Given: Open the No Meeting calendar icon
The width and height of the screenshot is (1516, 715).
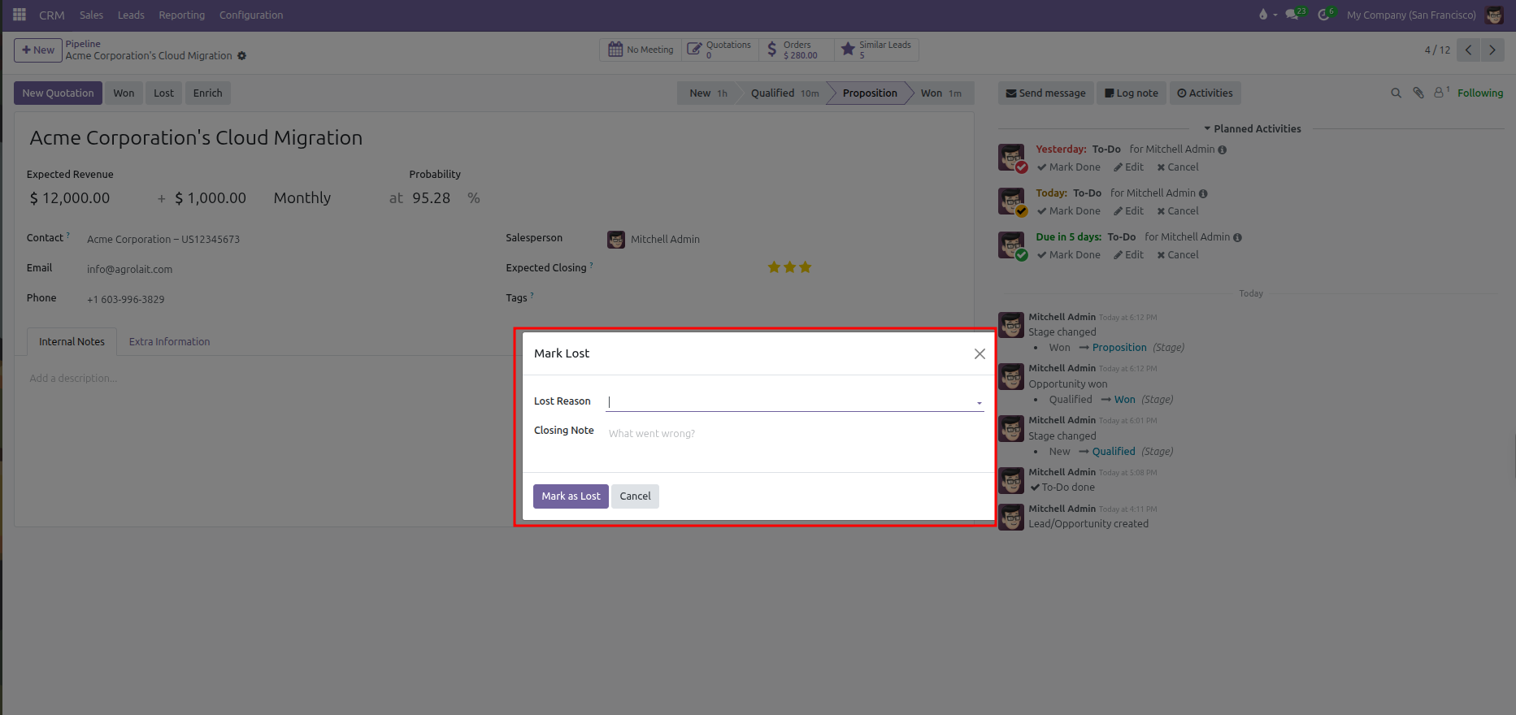Looking at the screenshot, I should click(615, 50).
